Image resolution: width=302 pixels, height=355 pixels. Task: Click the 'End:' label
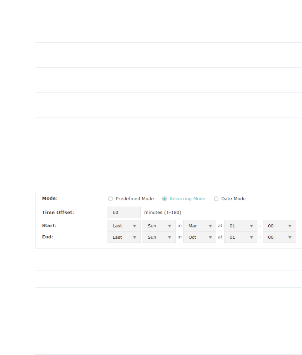(47, 237)
